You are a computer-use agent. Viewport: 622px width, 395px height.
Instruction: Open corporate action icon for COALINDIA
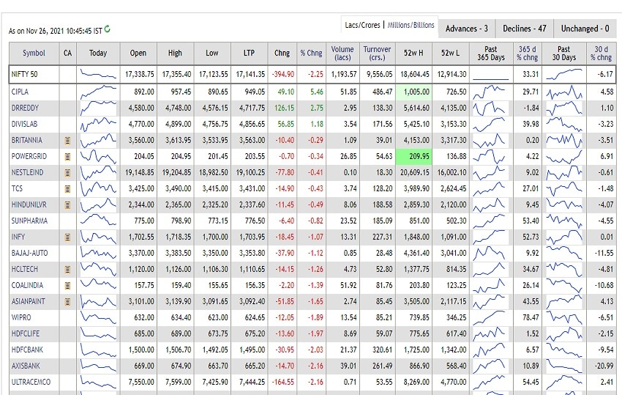point(67,285)
